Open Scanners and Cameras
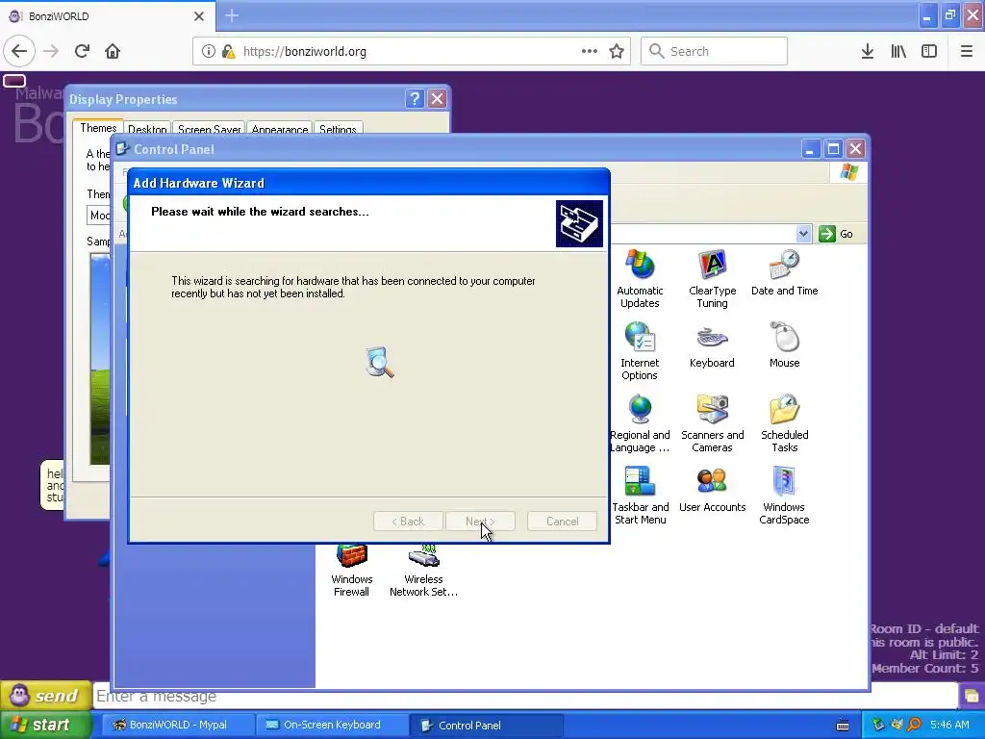 pos(712,423)
